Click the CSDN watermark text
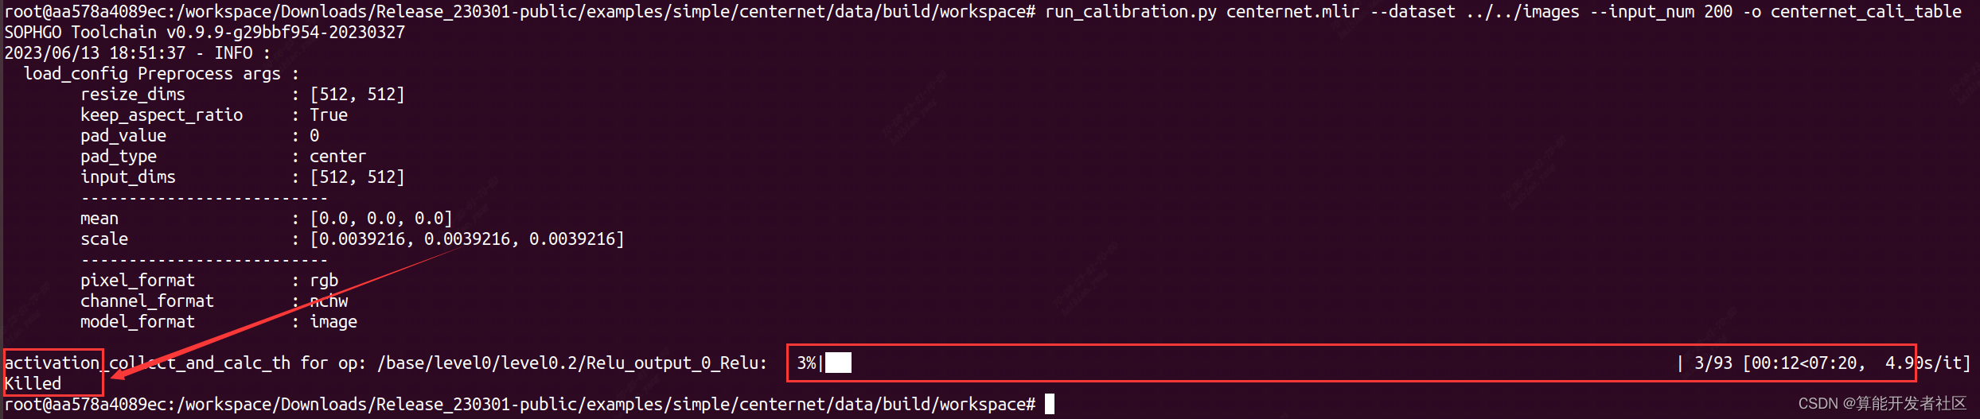1980x419 pixels. pyautogui.click(x=1881, y=404)
